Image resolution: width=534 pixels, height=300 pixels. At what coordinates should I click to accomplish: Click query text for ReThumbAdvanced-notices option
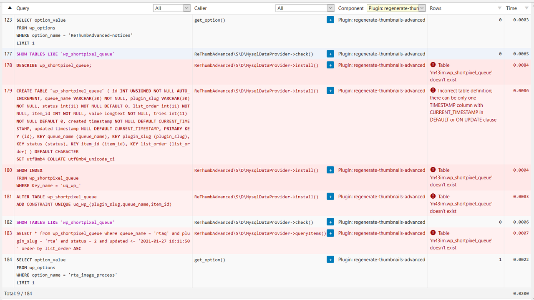click(x=74, y=32)
